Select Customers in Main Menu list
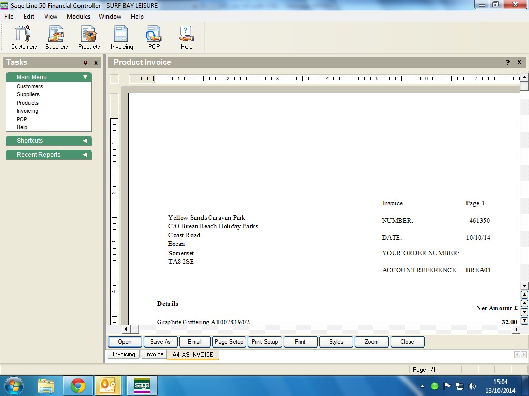This screenshot has width=529, height=396. (x=29, y=86)
